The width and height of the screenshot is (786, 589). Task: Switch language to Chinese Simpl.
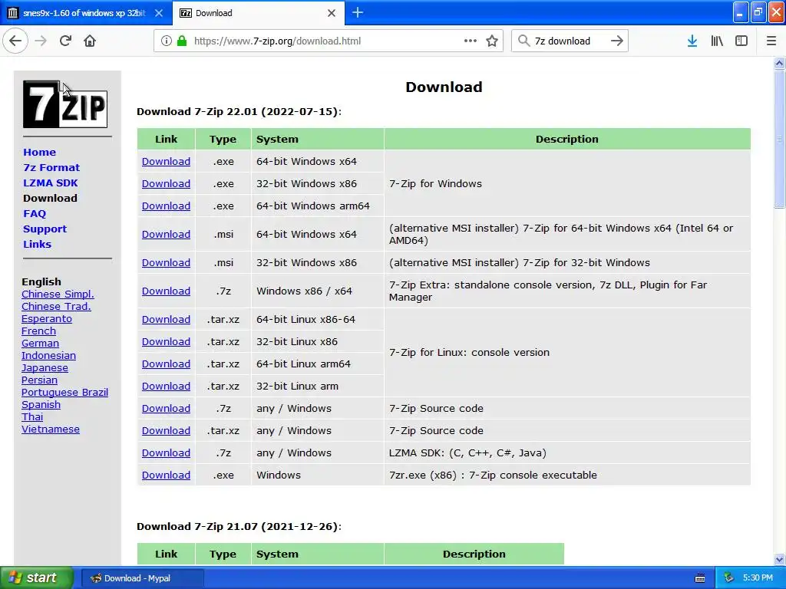coord(58,294)
